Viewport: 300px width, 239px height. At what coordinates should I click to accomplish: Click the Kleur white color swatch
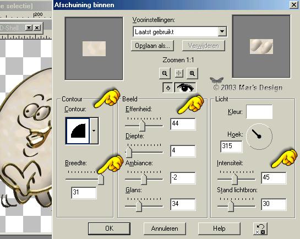pyautogui.click(x=259, y=112)
